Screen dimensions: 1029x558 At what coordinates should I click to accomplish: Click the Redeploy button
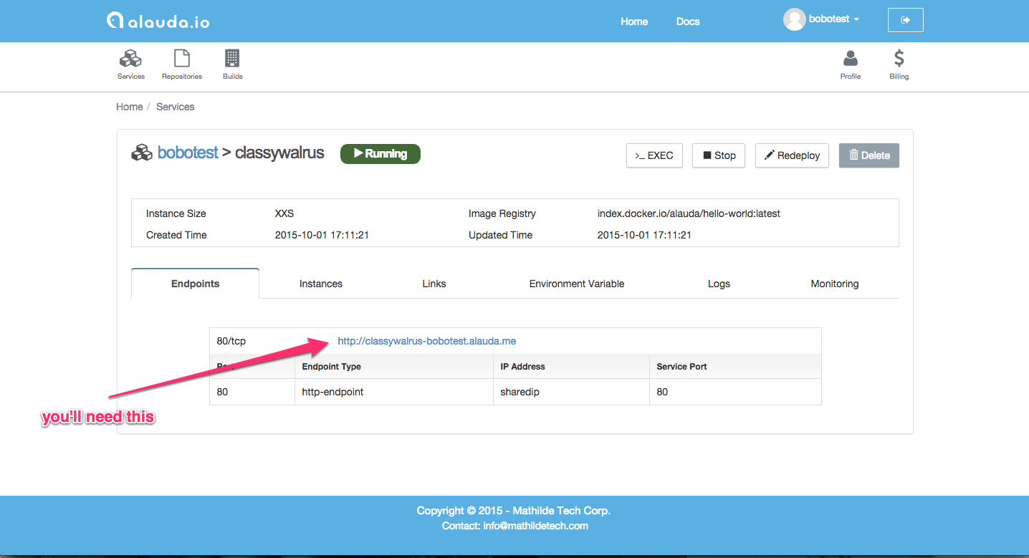792,155
